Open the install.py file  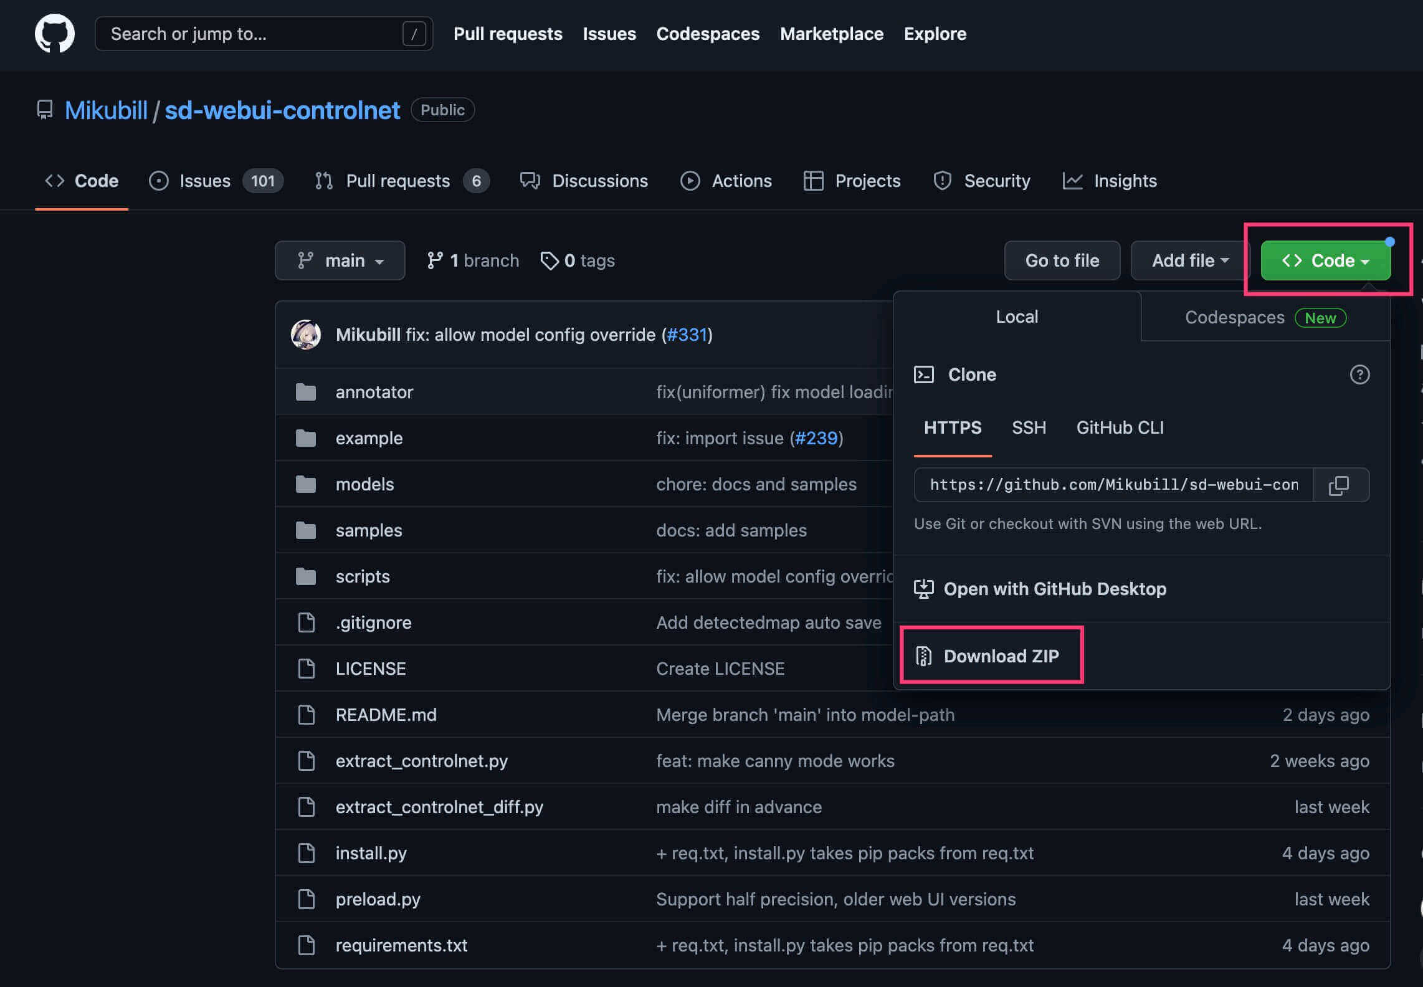point(371,853)
